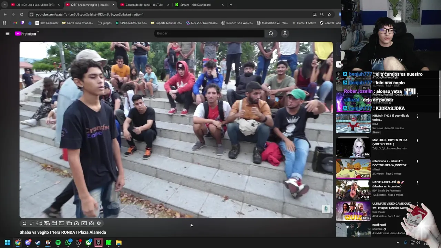
Task: Start voice search with the microphone icon
Action: [285, 33]
